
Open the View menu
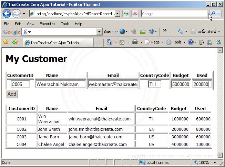[x=30, y=24]
